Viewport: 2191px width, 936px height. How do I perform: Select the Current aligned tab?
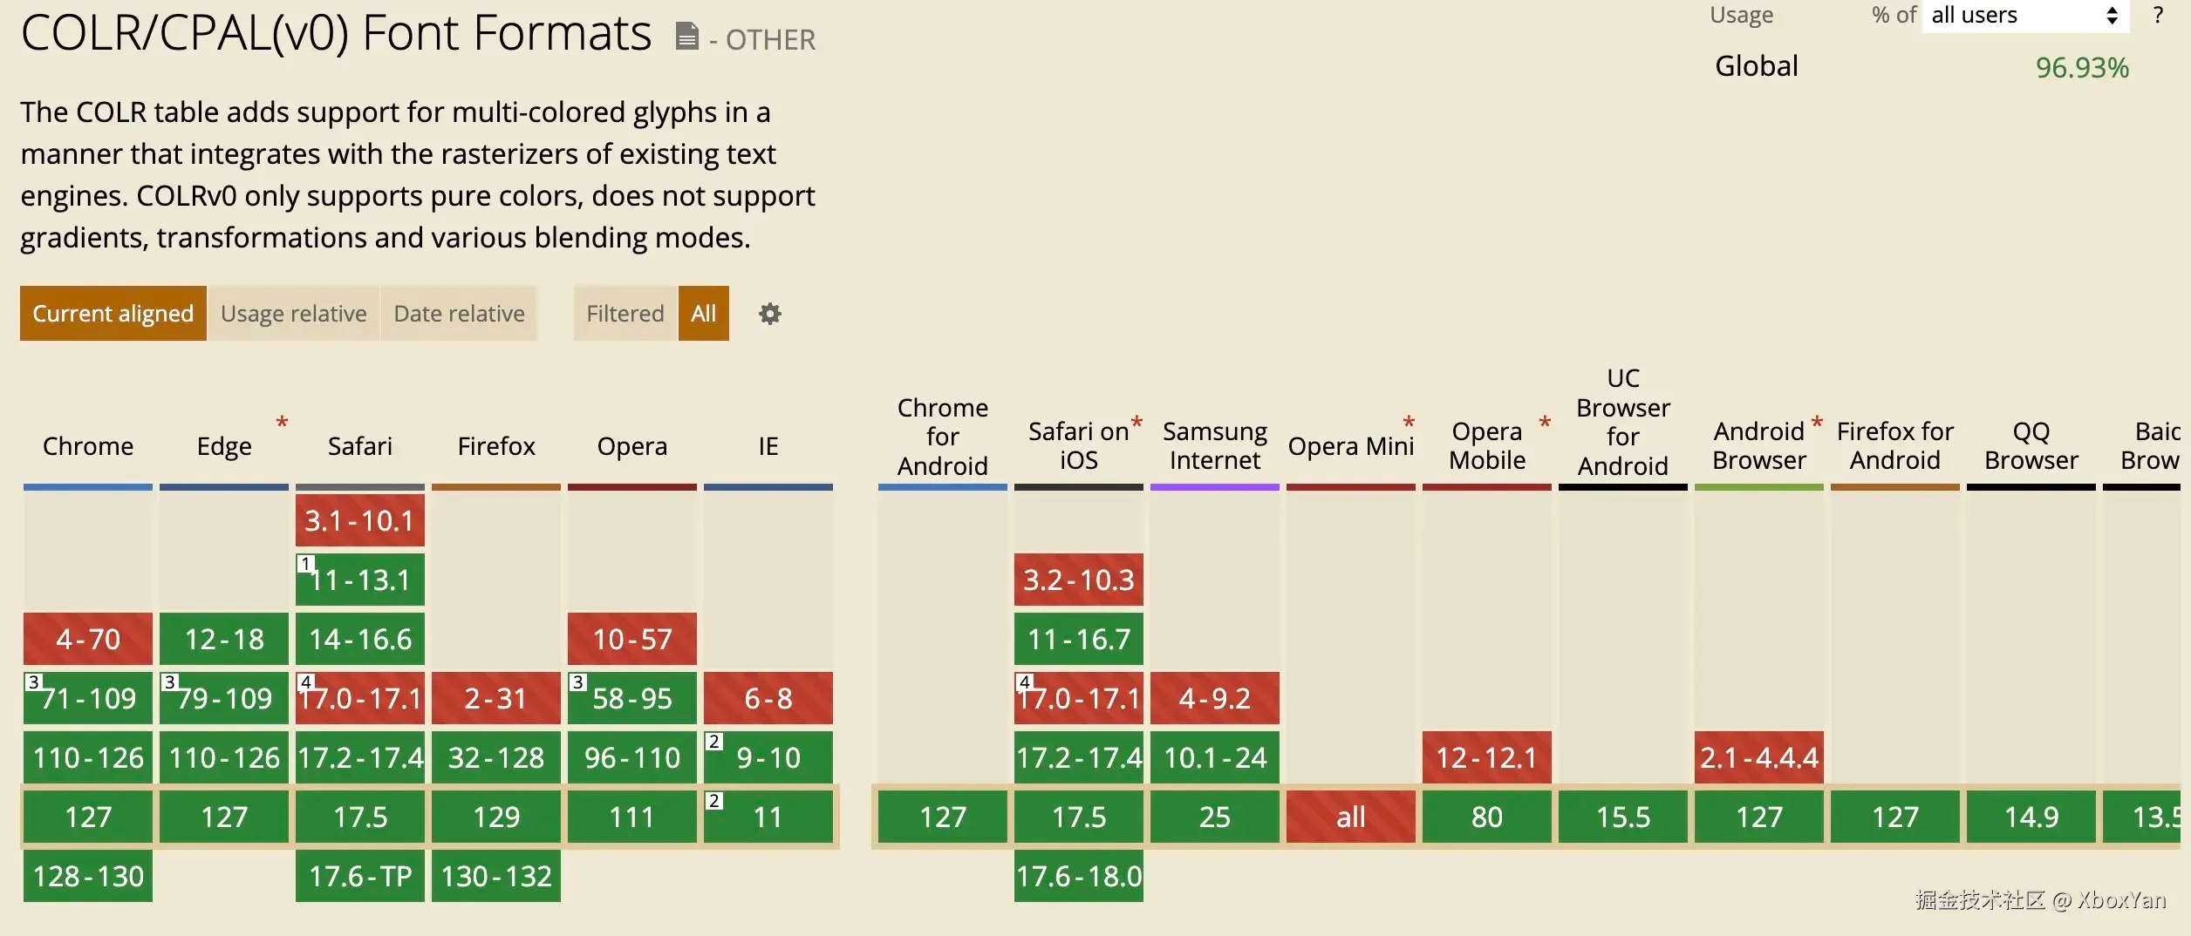(113, 314)
